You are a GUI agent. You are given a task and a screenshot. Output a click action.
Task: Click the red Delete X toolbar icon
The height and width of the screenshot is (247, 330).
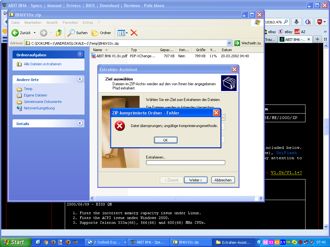(x=134, y=33)
